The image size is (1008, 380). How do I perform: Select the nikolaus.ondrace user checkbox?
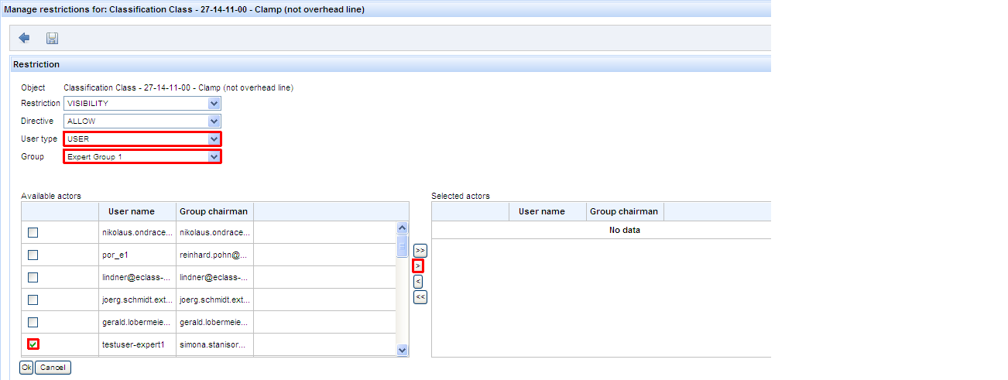33,232
